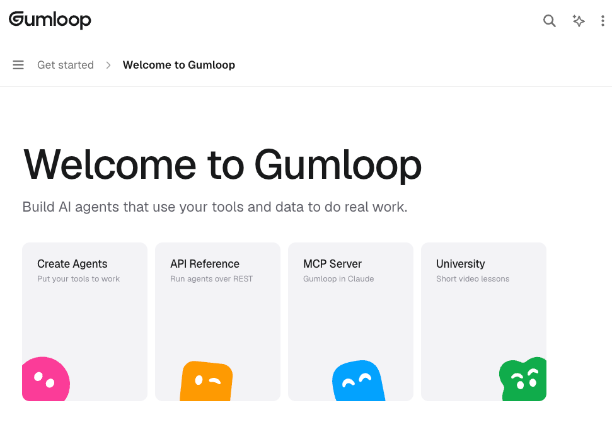Click Short video lessons text
Image resolution: width=612 pixels, height=427 pixels.
pyautogui.click(x=473, y=279)
